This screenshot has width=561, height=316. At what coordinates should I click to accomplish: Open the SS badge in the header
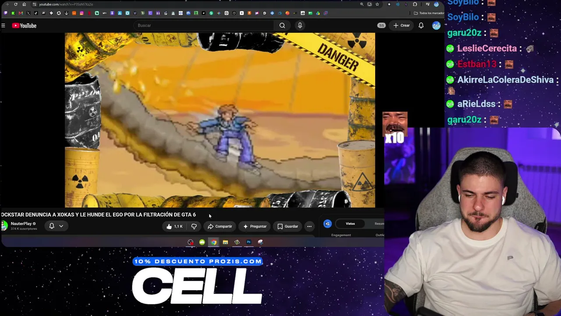(x=381, y=25)
